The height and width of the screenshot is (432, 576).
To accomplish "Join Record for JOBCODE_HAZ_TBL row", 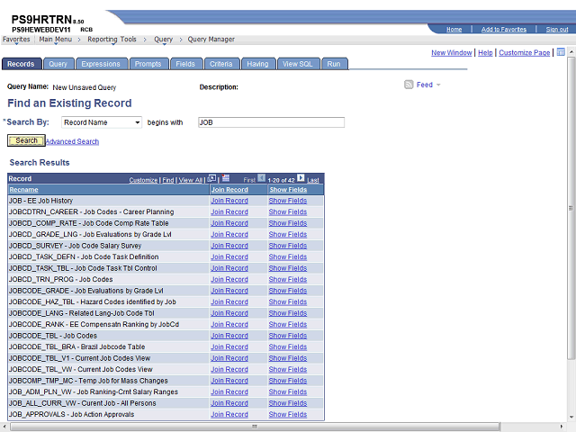I will [229, 302].
